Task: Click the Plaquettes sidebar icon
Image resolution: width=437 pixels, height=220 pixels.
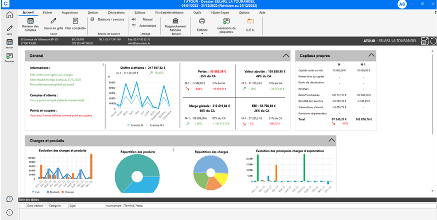Action: click(9, 57)
